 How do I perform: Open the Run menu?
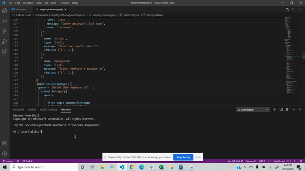click(x=54, y=3)
